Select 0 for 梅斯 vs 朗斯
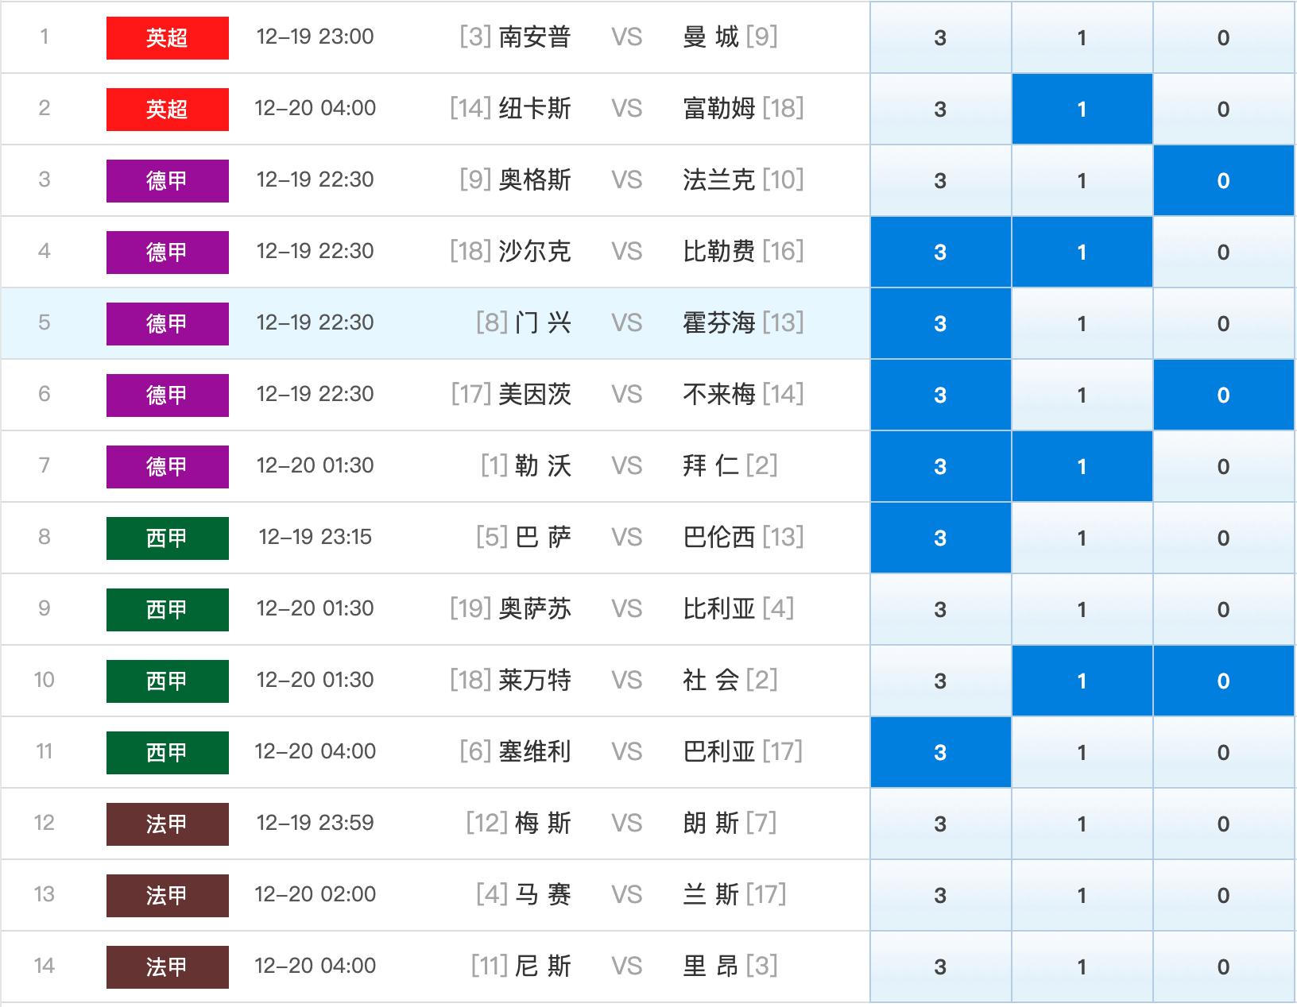1297x1007 pixels. point(1224,824)
